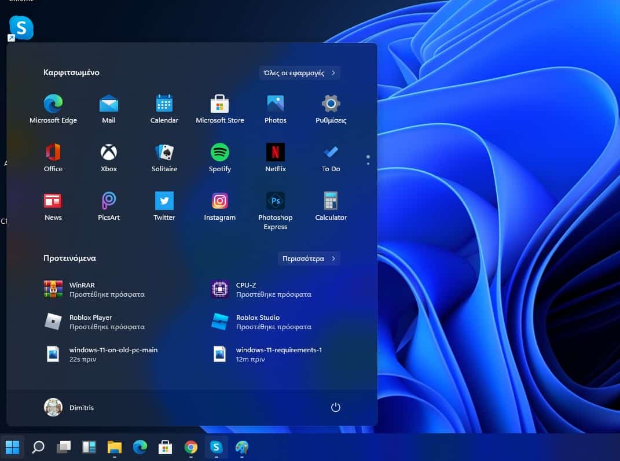
Task: Open taskbar Search magnifier
Action: pyautogui.click(x=38, y=447)
